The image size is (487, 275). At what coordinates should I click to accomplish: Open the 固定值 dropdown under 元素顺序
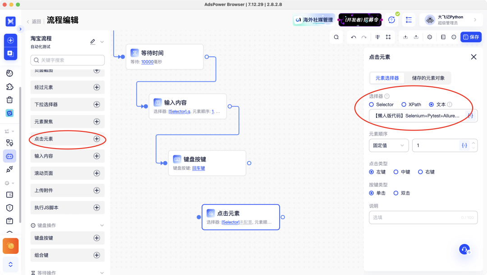pos(389,145)
